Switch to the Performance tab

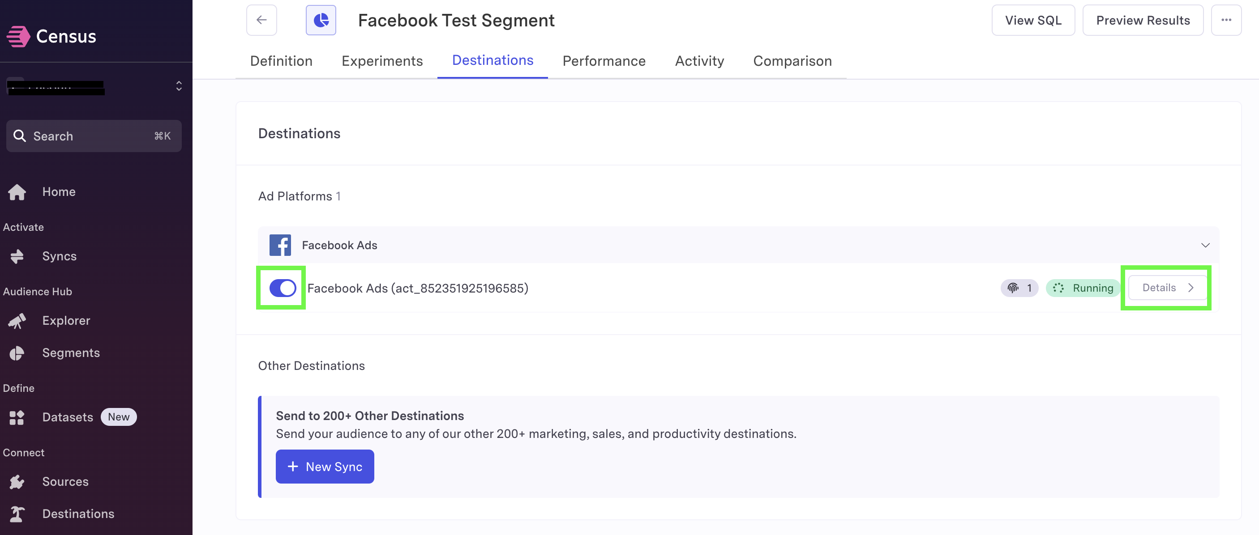[x=604, y=61]
